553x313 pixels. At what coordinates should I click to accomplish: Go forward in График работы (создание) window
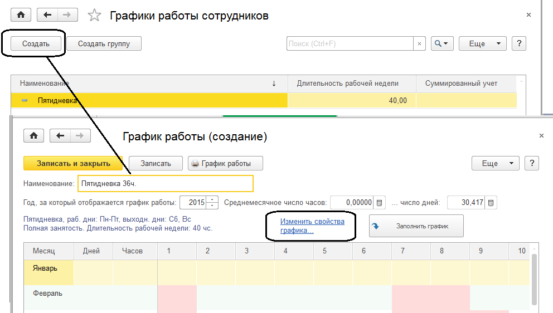[80, 136]
